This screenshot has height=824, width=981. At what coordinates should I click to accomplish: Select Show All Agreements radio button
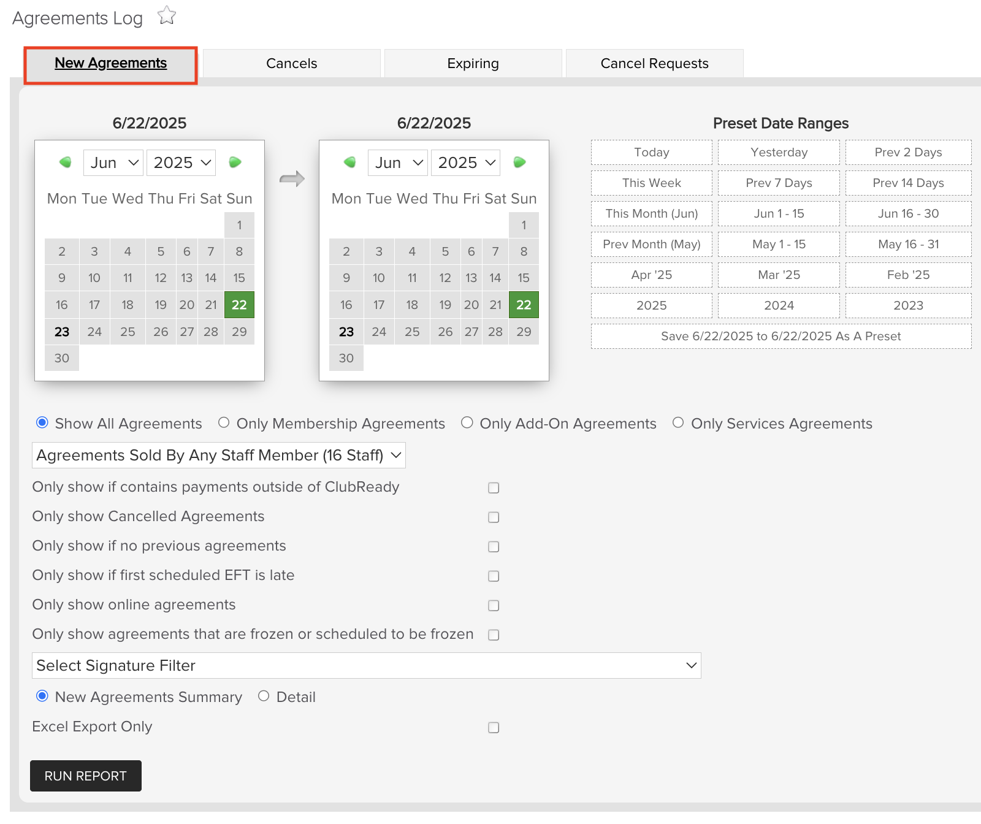tap(42, 422)
